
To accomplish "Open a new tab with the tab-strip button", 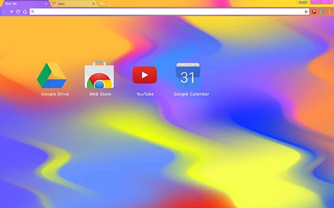I will point(102,4).
